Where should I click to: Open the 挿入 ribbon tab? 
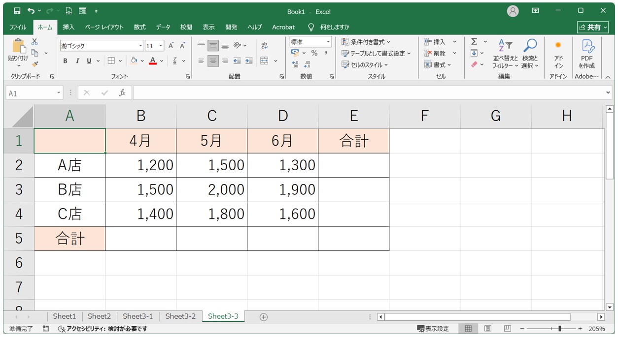pyautogui.click(x=69, y=27)
